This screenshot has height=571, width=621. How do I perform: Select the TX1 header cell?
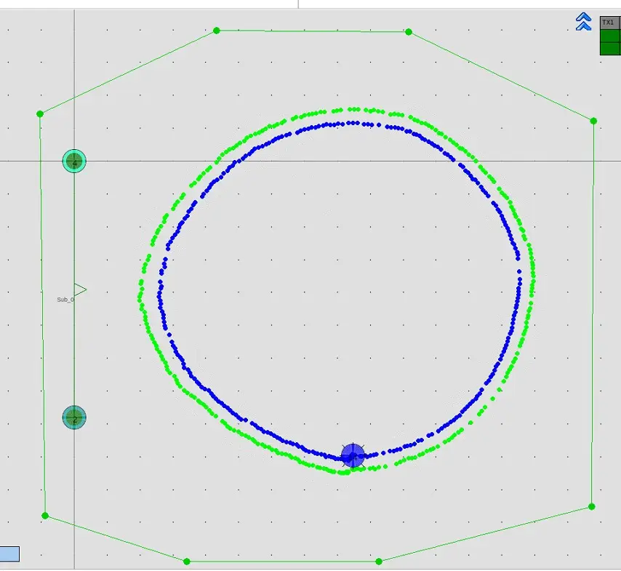[x=610, y=23]
